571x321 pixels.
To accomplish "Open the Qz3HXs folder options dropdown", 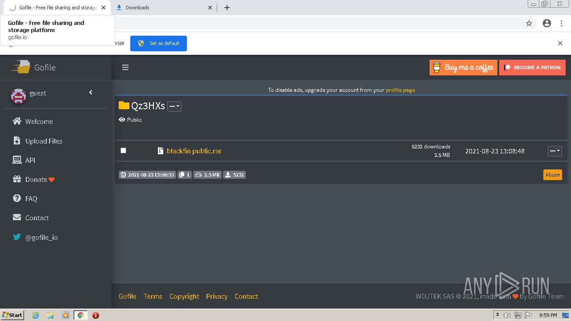I will coord(174,106).
